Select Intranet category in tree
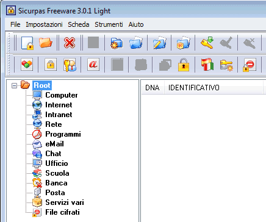The width and height of the screenshot is (266, 222). (59, 115)
